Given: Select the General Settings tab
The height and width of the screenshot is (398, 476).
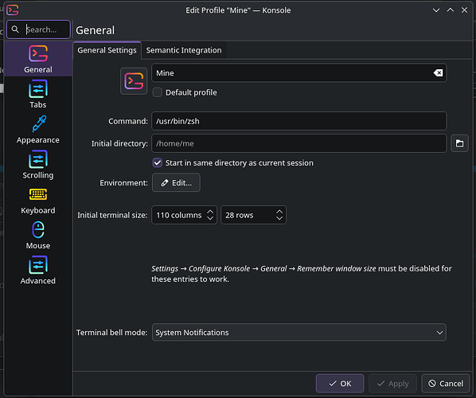Looking at the screenshot, I should (x=107, y=50).
